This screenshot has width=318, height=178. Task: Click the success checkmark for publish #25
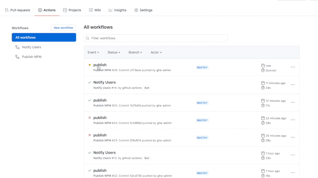point(90,100)
